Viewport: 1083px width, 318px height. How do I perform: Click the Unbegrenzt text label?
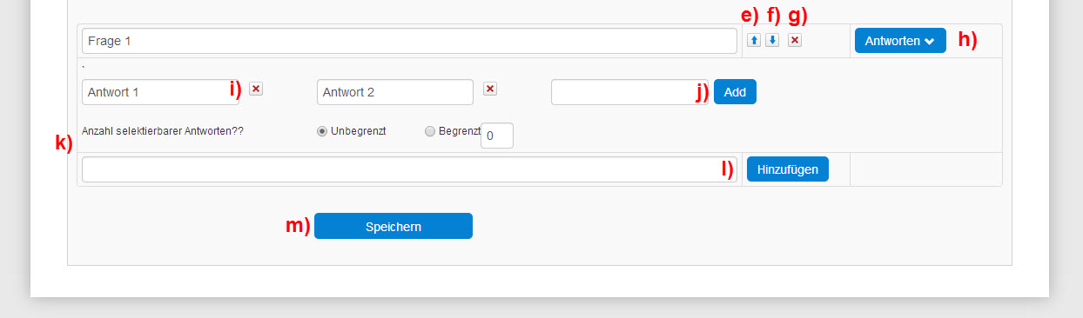click(x=358, y=131)
